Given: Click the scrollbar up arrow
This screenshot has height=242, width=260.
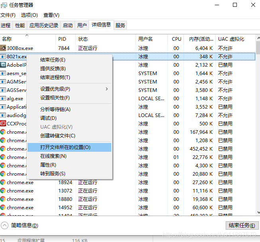Looking at the screenshot, I should (x=258, y=38).
